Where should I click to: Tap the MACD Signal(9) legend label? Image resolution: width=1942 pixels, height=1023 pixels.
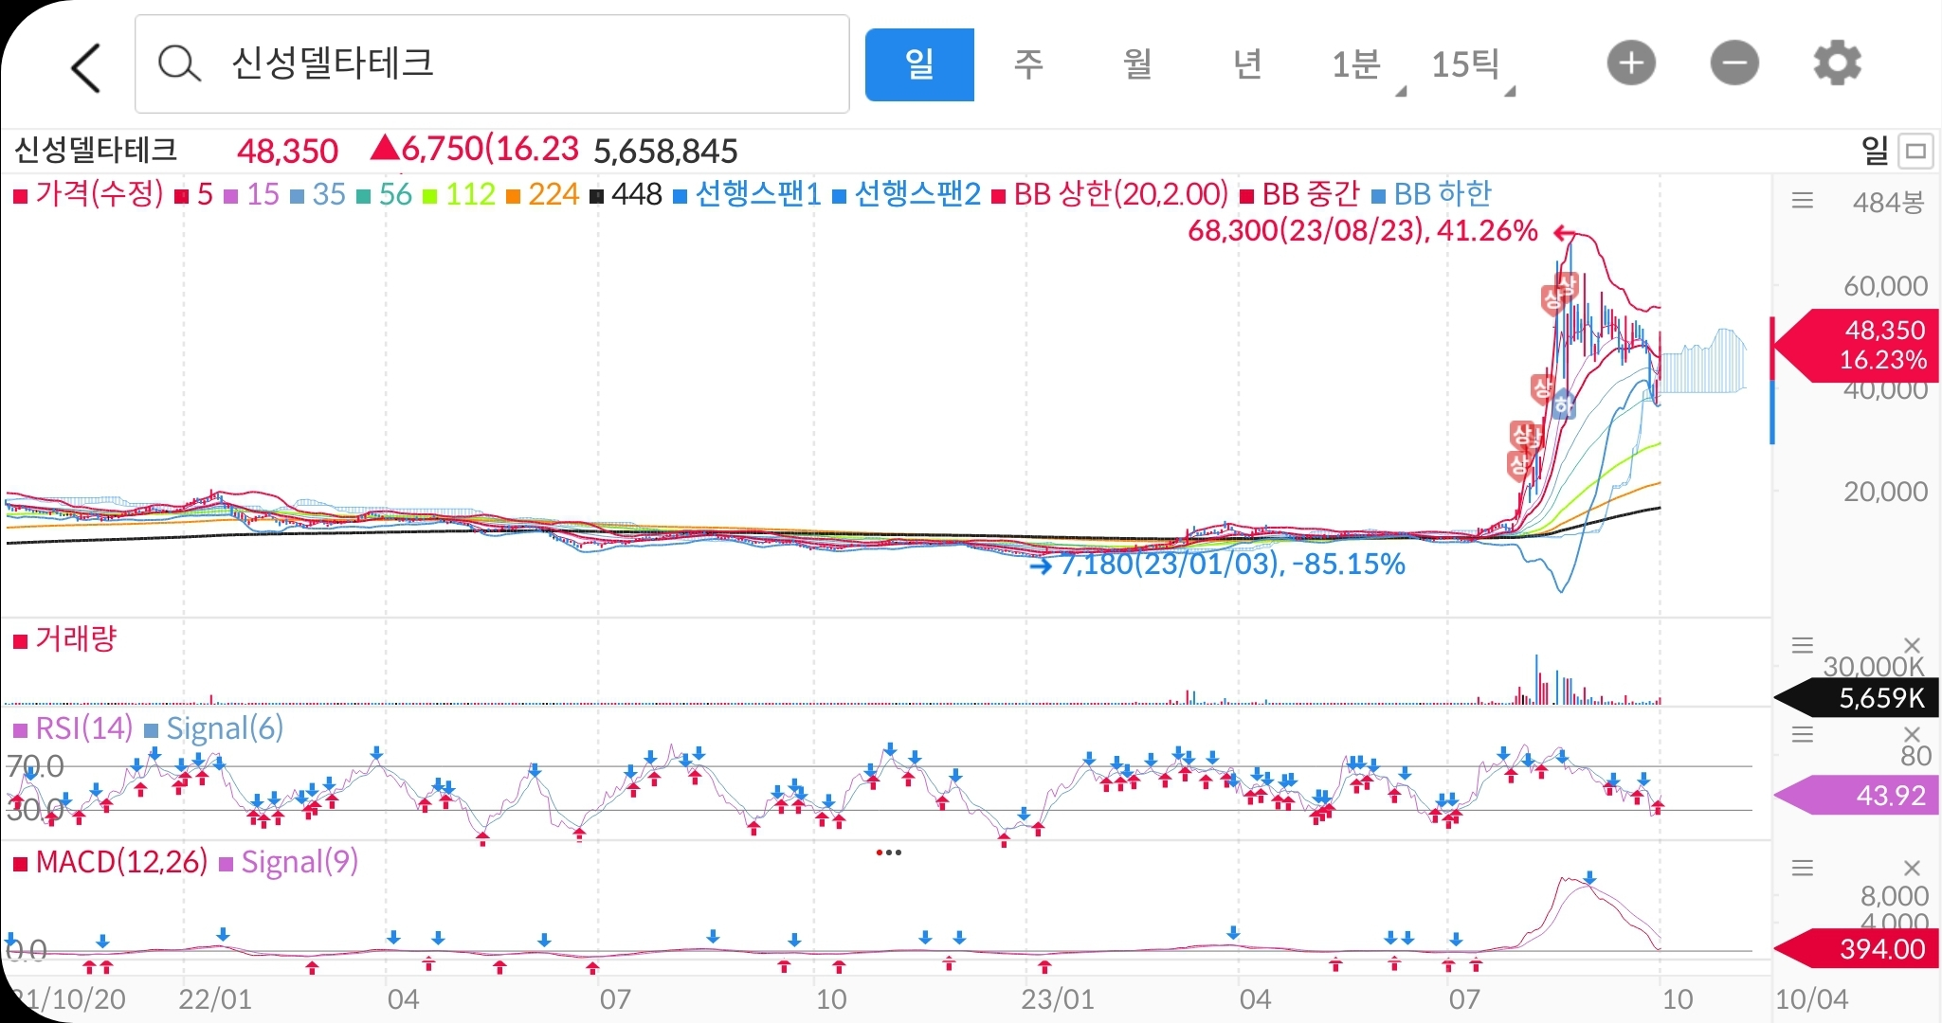pos(289,862)
